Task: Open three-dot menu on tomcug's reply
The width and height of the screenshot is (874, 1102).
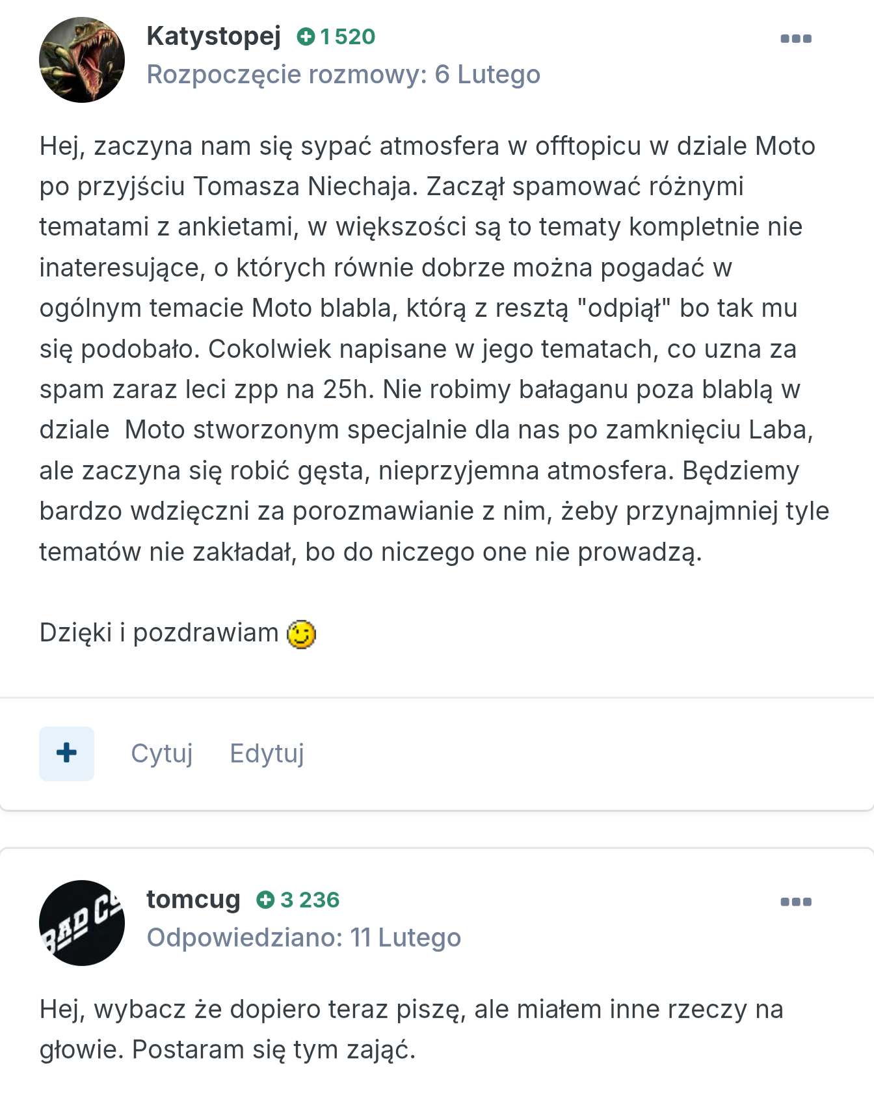Action: [796, 902]
